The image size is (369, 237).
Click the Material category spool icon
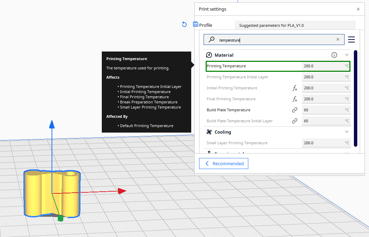209,55
